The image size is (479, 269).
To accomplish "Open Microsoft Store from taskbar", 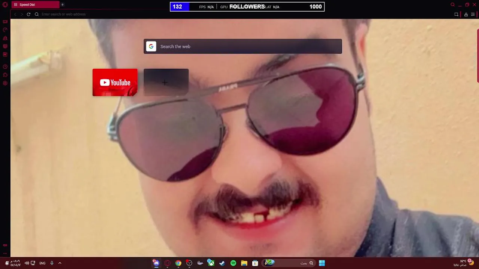I will coord(255,263).
